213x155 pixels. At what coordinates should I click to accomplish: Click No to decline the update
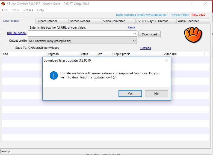coord(156,94)
